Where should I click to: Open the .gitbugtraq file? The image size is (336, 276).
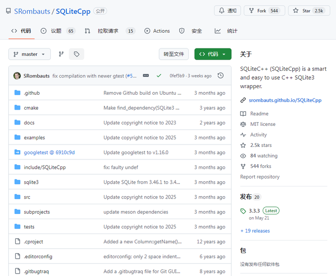(x=36, y=271)
